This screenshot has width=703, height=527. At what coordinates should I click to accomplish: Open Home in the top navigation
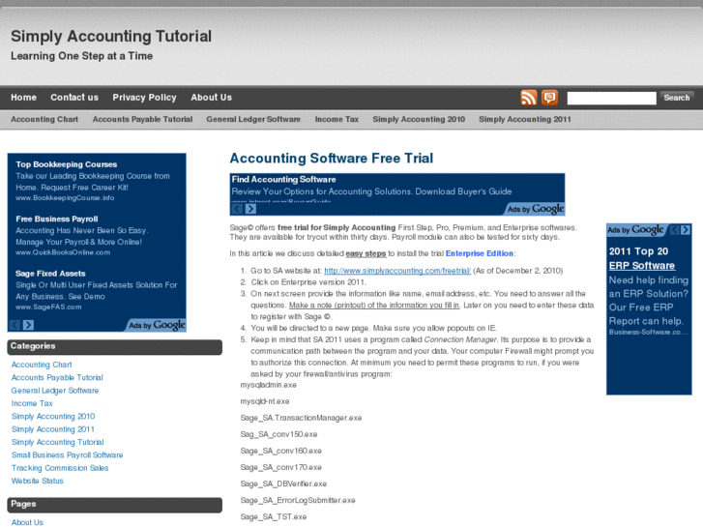(24, 98)
